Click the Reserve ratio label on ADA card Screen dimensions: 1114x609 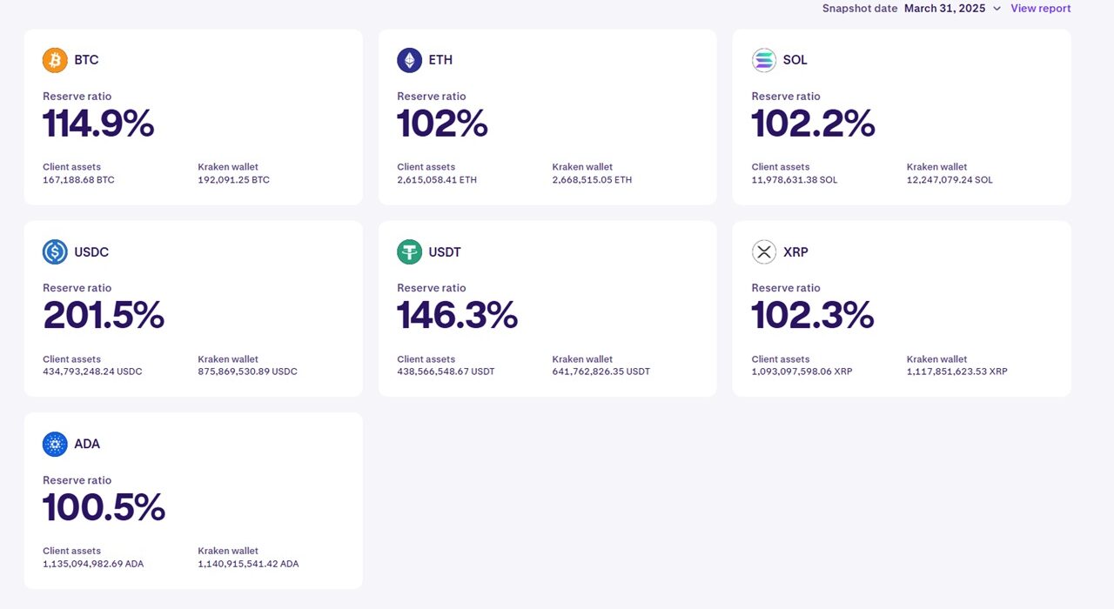pyautogui.click(x=77, y=480)
